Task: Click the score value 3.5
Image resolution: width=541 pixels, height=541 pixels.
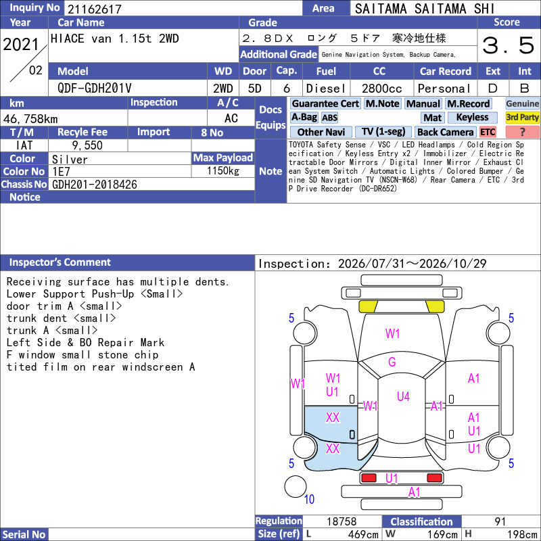Action: pos(509,45)
